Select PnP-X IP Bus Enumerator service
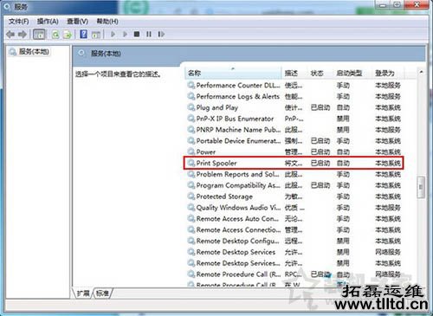 [x=294, y=119]
